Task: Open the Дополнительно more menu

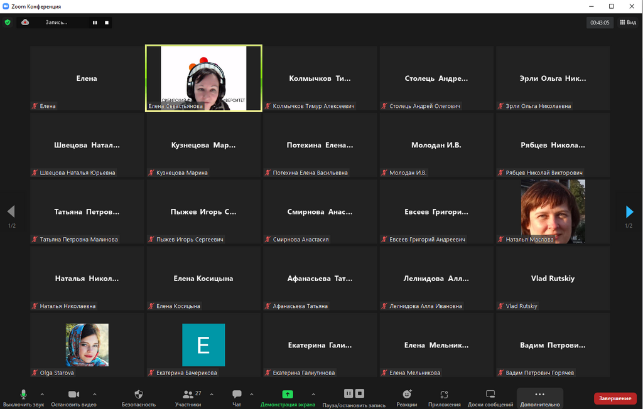Action: [x=539, y=398]
